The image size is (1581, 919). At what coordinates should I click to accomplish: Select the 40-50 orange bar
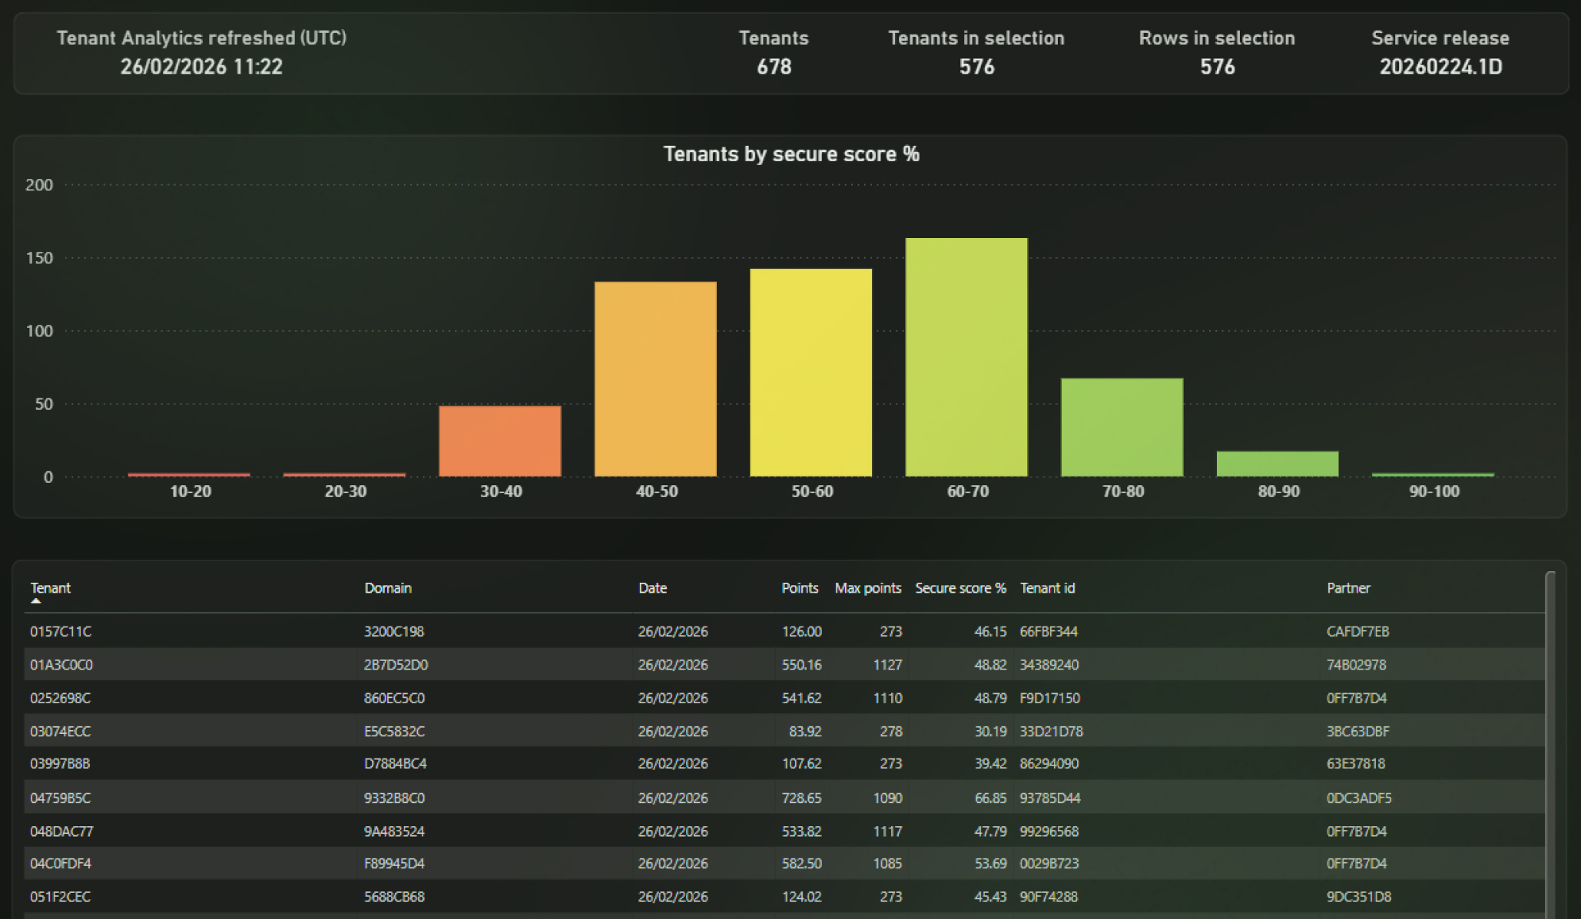[655, 379]
